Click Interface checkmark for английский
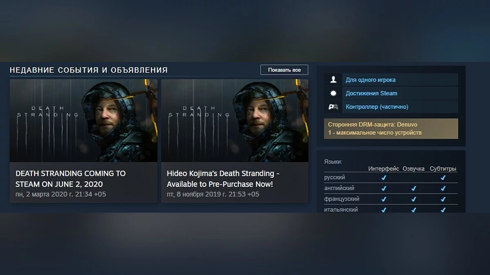 pos(383,189)
